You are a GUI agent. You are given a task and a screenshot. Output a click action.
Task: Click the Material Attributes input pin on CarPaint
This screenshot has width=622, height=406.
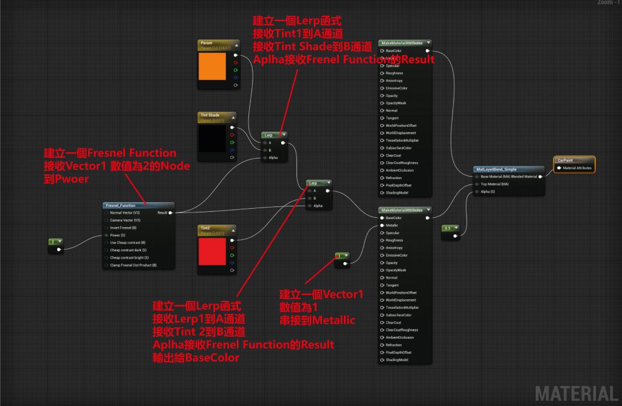(x=559, y=168)
